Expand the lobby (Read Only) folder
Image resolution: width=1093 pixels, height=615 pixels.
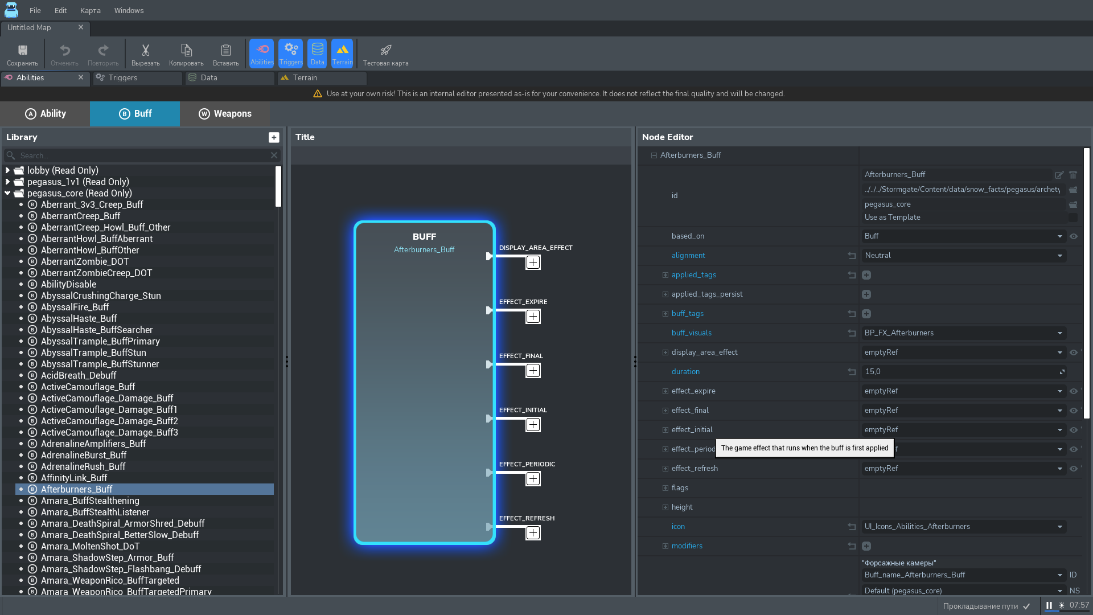click(7, 170)
